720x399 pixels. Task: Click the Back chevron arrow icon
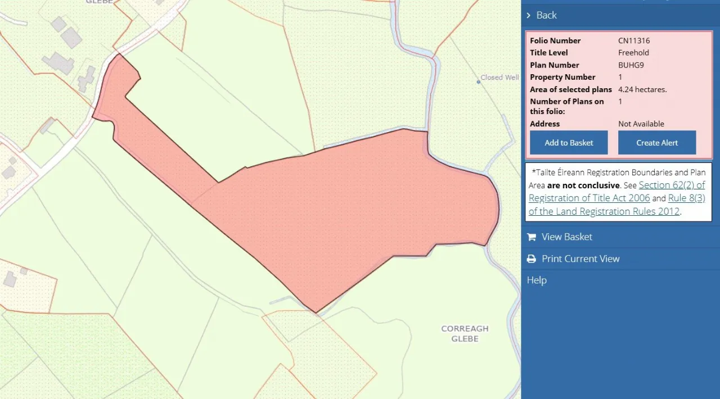(x=529, y=15)
